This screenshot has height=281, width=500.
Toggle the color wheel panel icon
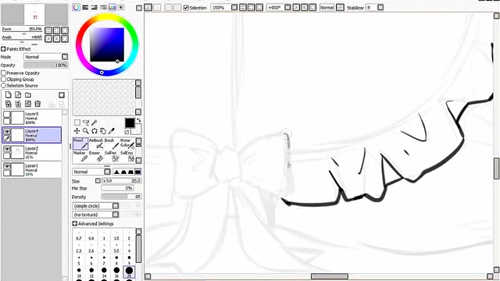(77, 7)
